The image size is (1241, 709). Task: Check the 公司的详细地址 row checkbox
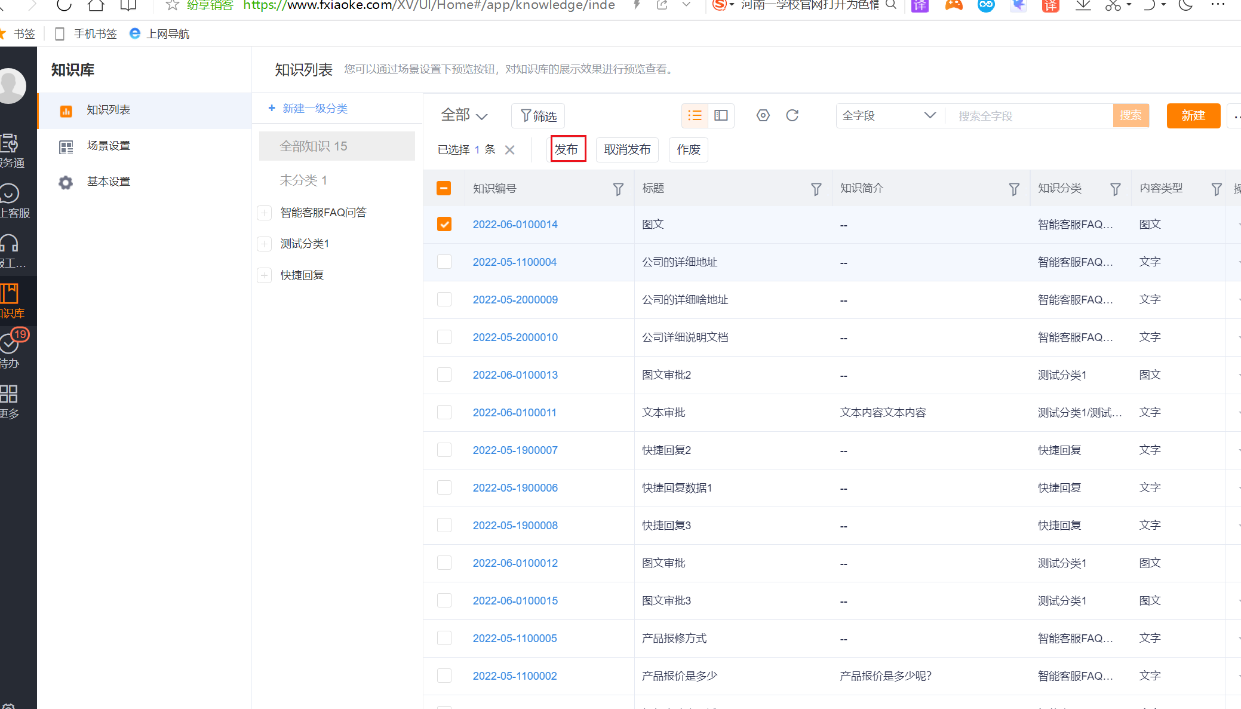click(x=444, y=262)
